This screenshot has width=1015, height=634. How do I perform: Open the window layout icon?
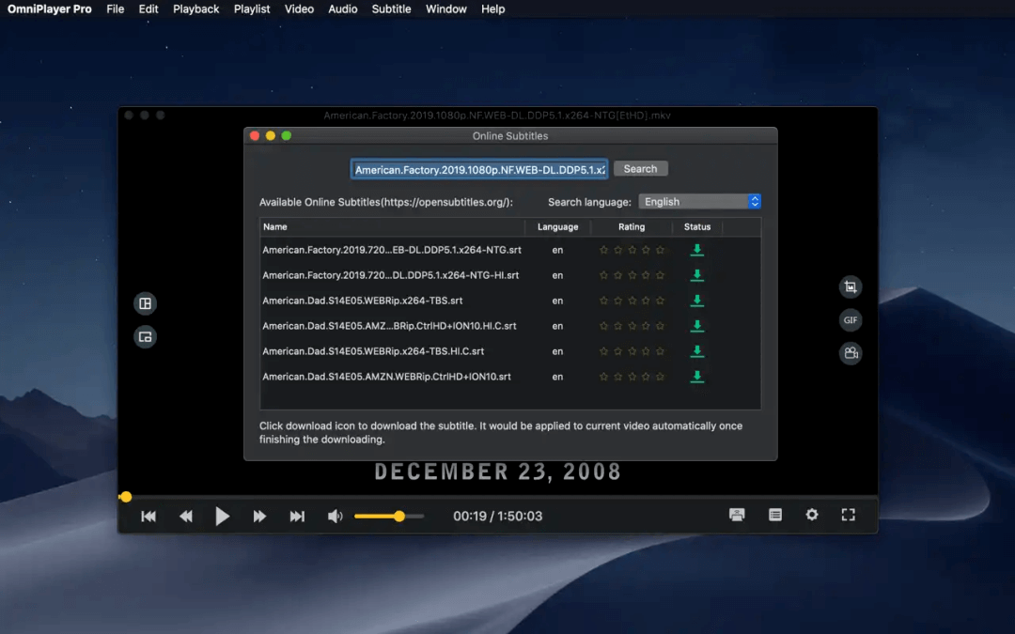click(x=145, y=303)
